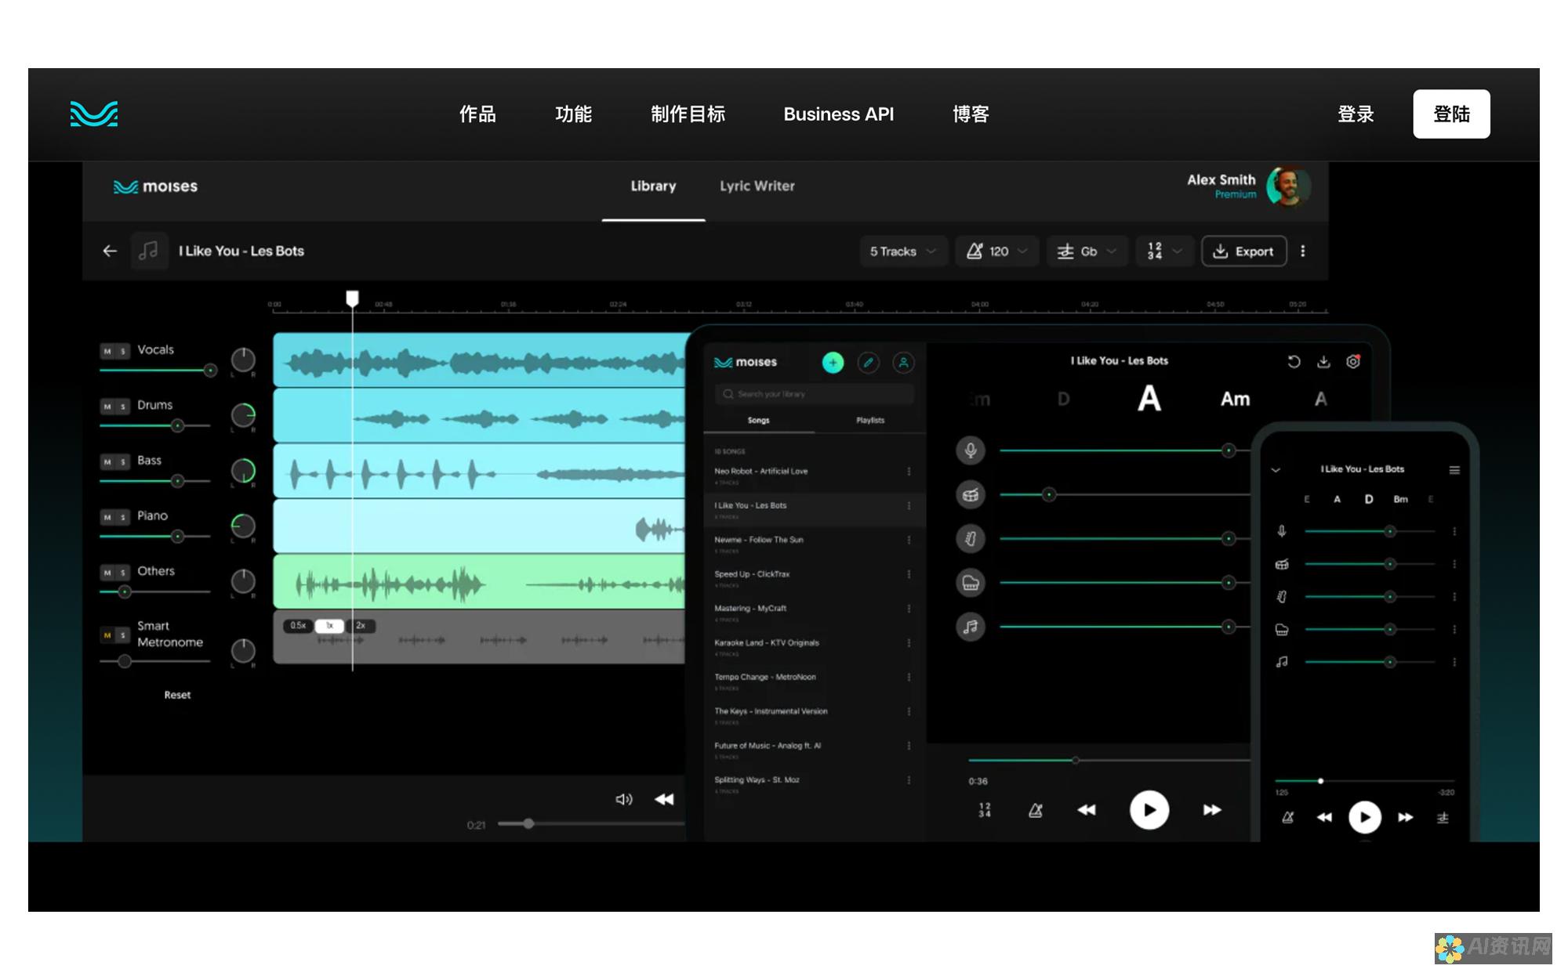Go back with the left arrow beside the song title

pos(110,251)
